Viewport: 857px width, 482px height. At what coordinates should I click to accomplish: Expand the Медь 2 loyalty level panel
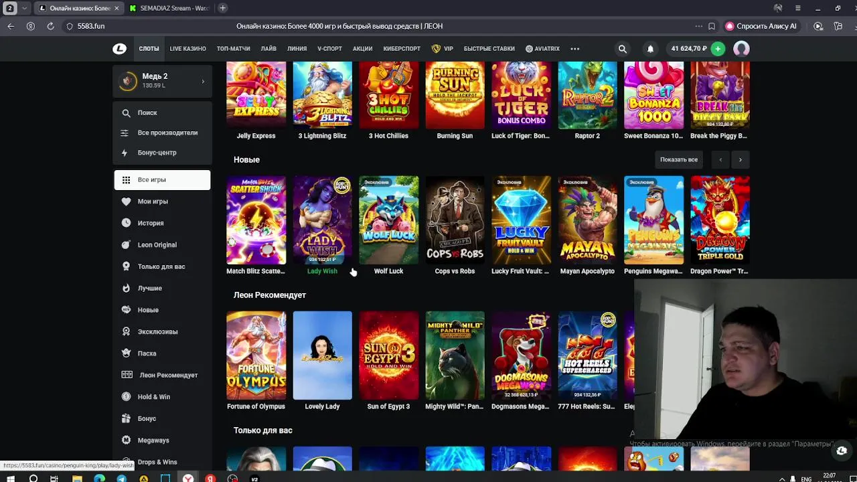(162, 81)
